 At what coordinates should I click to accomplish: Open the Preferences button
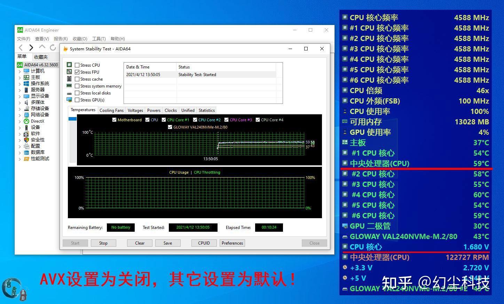click(x=232, y=243)
